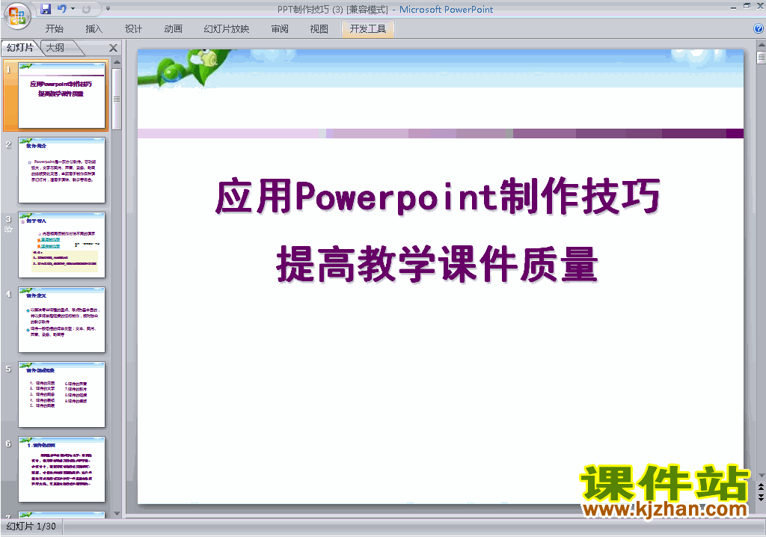Switch to the 开始 ribbon tab

(54, 29)
